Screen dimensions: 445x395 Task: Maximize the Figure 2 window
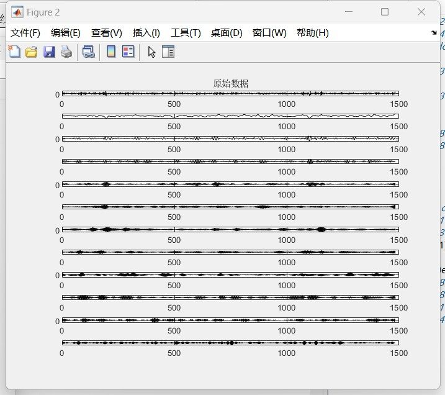click(x=385, y=12)
